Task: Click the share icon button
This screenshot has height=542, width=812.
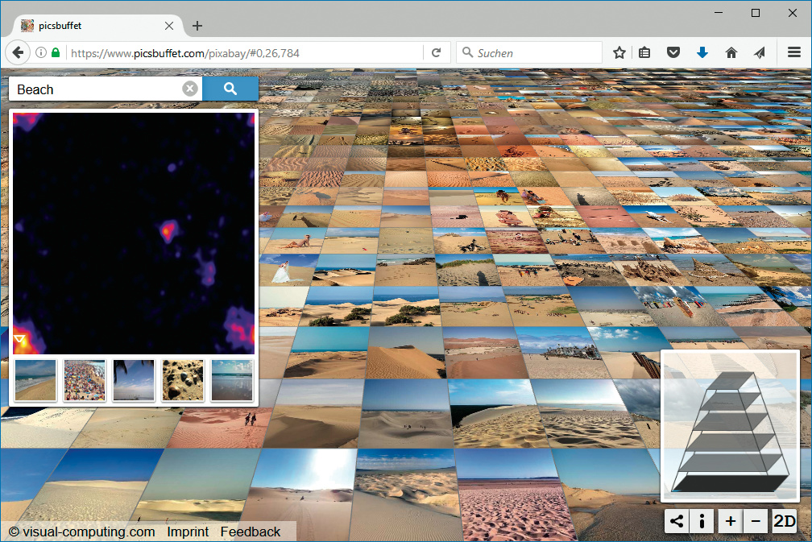Action: (677, 521)
